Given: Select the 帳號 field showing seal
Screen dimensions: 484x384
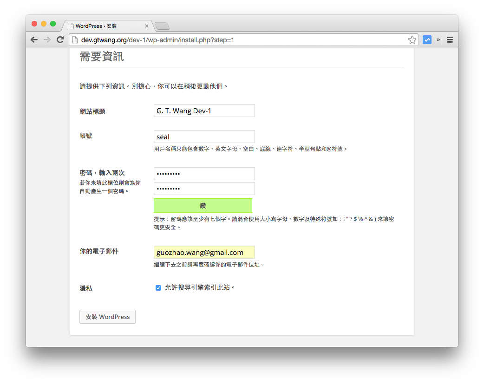Looking at the screenshot, I should click(x=204, y=137).
